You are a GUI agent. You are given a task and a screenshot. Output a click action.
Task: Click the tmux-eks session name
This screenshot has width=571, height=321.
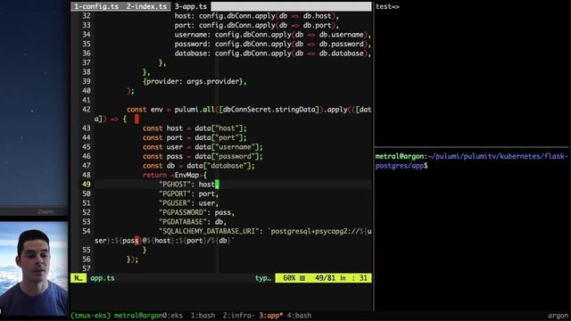pos(90,315)
